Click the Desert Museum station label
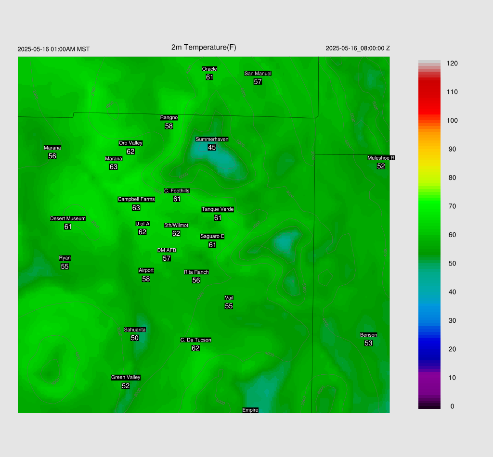This screenshot has height=457, width=493. [68, 218]
